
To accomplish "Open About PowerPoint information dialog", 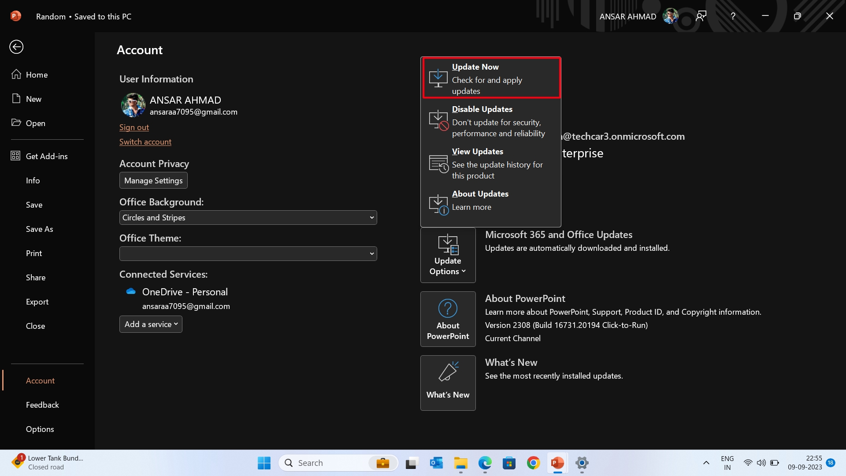I will 448,319.
